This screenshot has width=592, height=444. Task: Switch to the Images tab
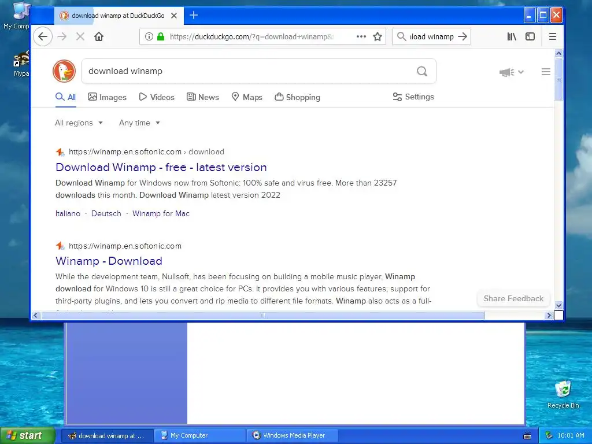[107, 97]
